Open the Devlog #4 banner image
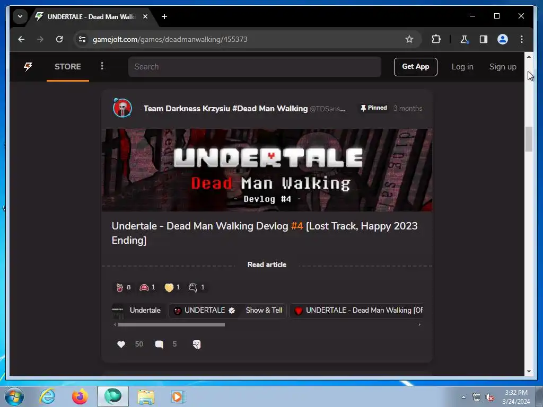This screenshot has width=543, height=407. click(267, 170)
